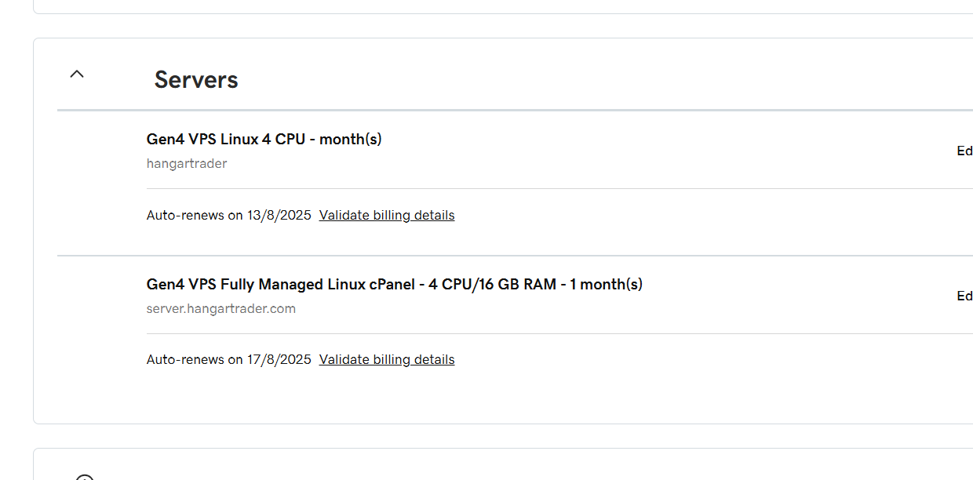Open the Gen4 VPS Linux 4 CPU product
Image resolution: width=973 pixels, height=480 pixels.
point(264,139)
